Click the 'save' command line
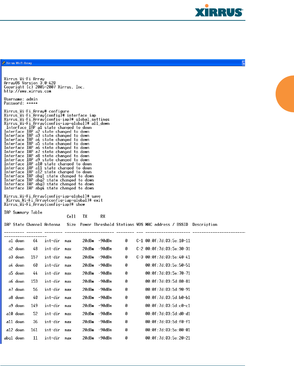This screenshot has width=294, height=366. [x=52, y=196]
